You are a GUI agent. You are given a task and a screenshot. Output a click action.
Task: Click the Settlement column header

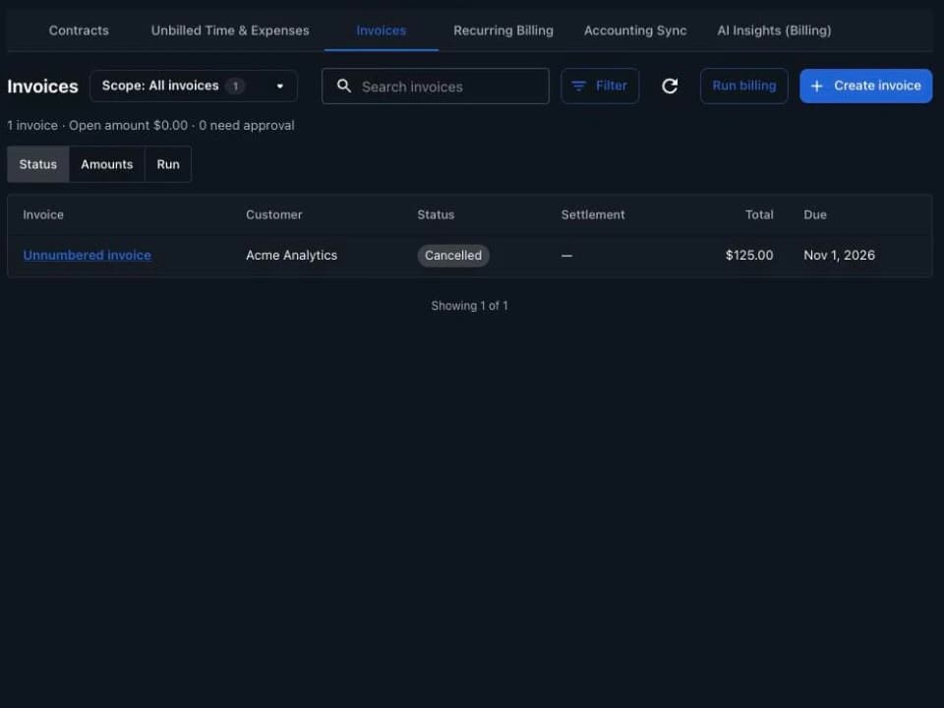pyautogui.click(x=593, y=215)
